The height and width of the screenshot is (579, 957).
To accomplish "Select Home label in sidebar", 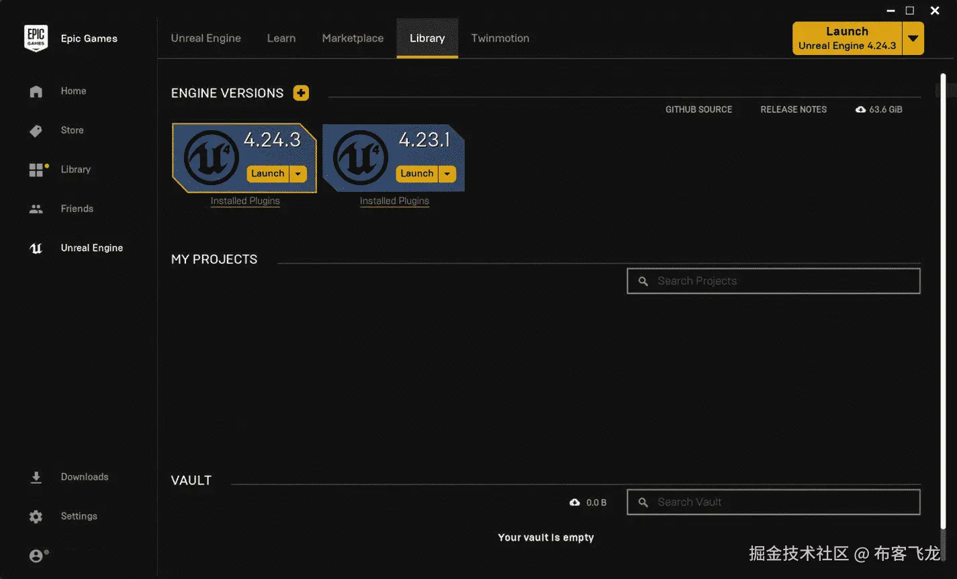I will pyautogui.click(x=73, y=91).
